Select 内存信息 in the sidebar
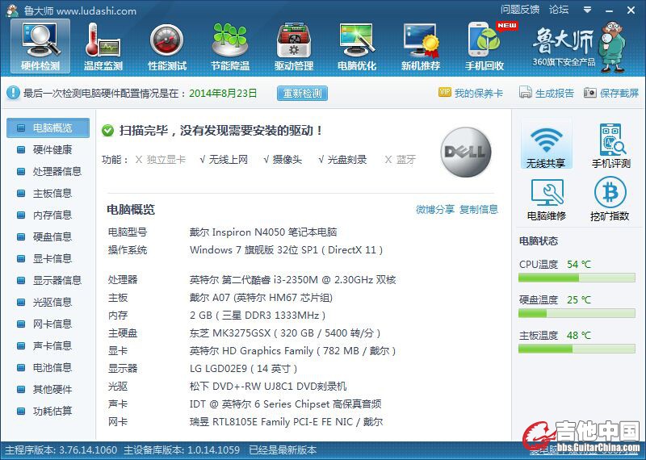 [x=48, y=215]
